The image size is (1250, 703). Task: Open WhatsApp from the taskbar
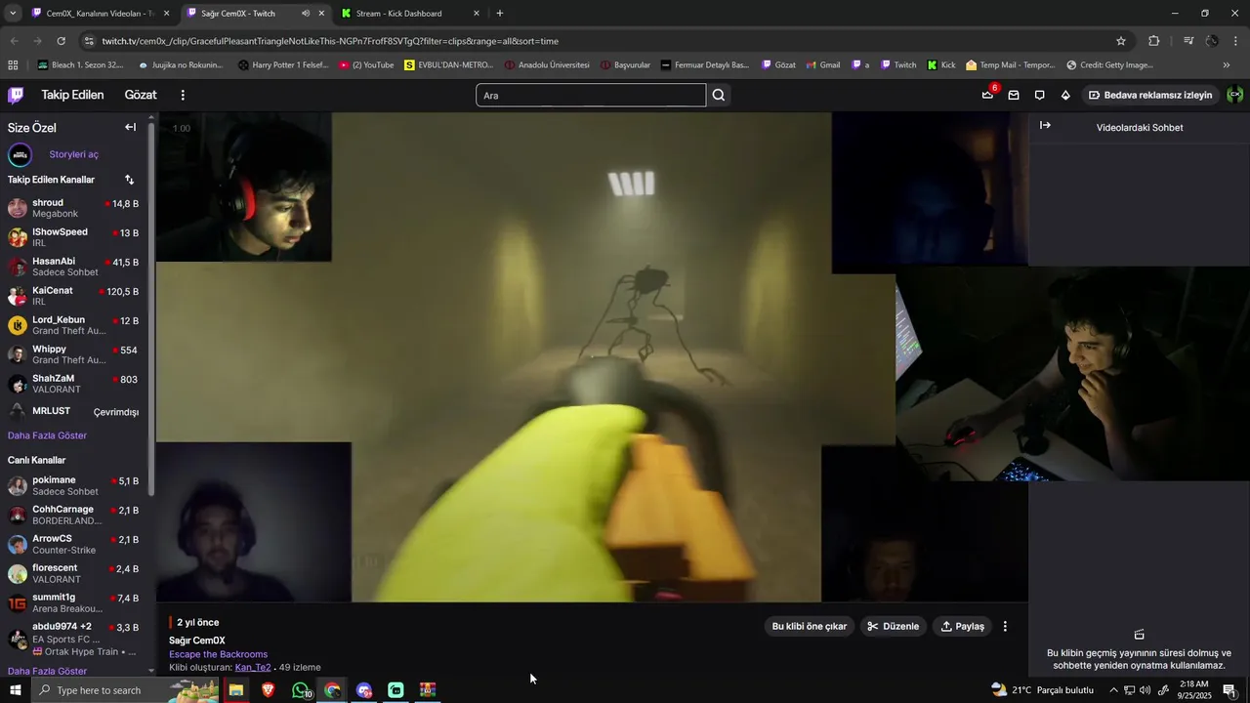coord(301,690)
